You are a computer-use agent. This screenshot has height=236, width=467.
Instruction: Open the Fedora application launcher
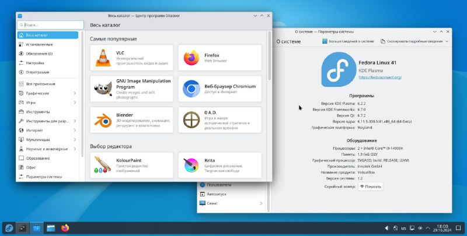(x=9, y=228)
